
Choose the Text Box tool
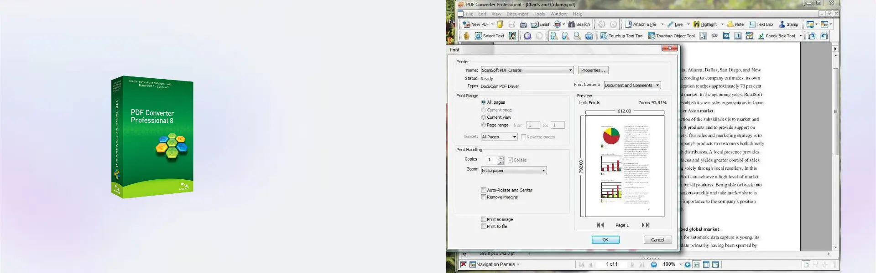[761, 25]
